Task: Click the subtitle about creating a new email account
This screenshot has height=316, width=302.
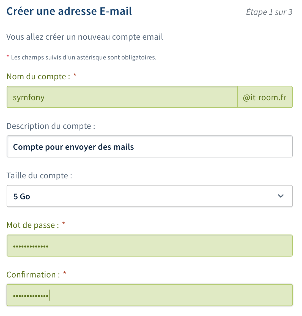Action: [x=84, y=37]
